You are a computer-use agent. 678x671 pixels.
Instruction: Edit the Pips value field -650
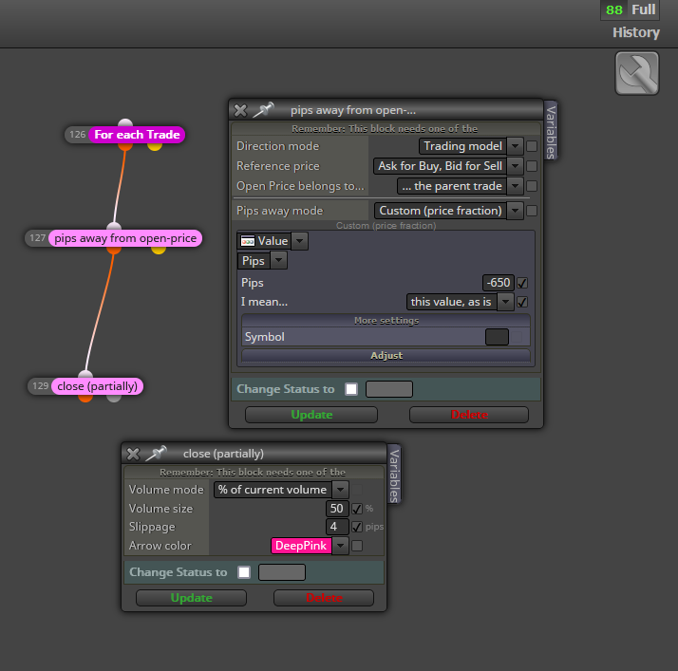click(499, 283)
